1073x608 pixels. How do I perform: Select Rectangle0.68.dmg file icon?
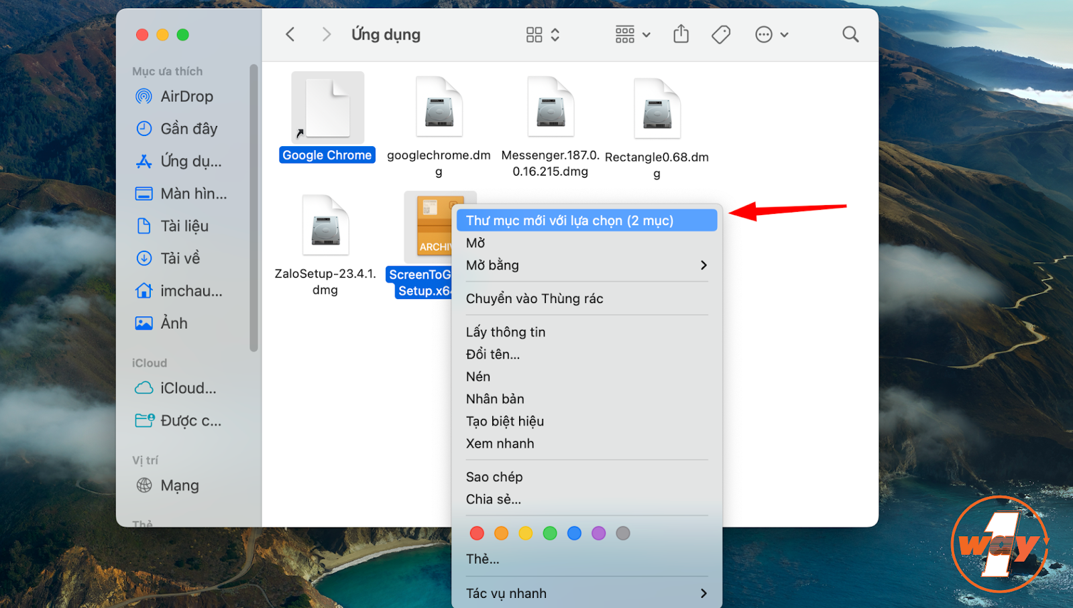point(657,108)
